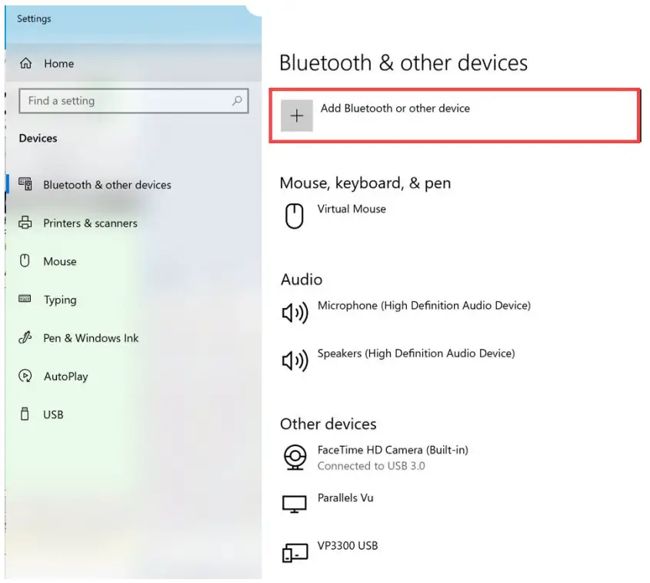Screen dimensions: 650x583
Task: Click the Audio section heading
Action: 302,280
